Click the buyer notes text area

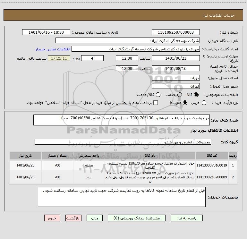(x=122, y=197)
